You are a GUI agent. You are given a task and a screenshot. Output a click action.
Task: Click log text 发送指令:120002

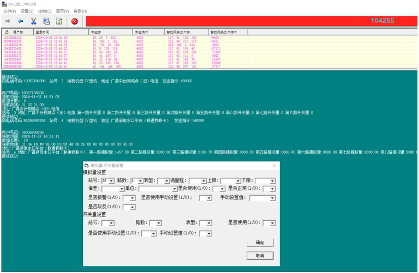pyautogui.click(x=177, y=81)
